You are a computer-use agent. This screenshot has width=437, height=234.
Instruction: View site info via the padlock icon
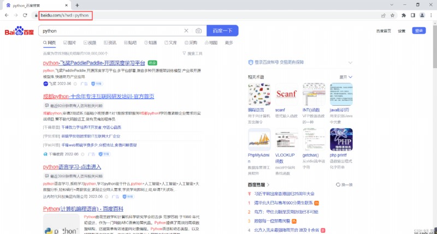(36, 16)
